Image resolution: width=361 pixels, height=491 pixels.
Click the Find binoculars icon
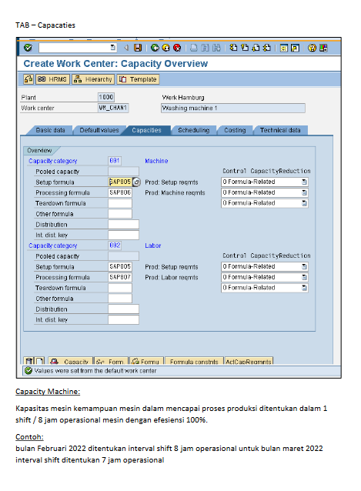205,48
